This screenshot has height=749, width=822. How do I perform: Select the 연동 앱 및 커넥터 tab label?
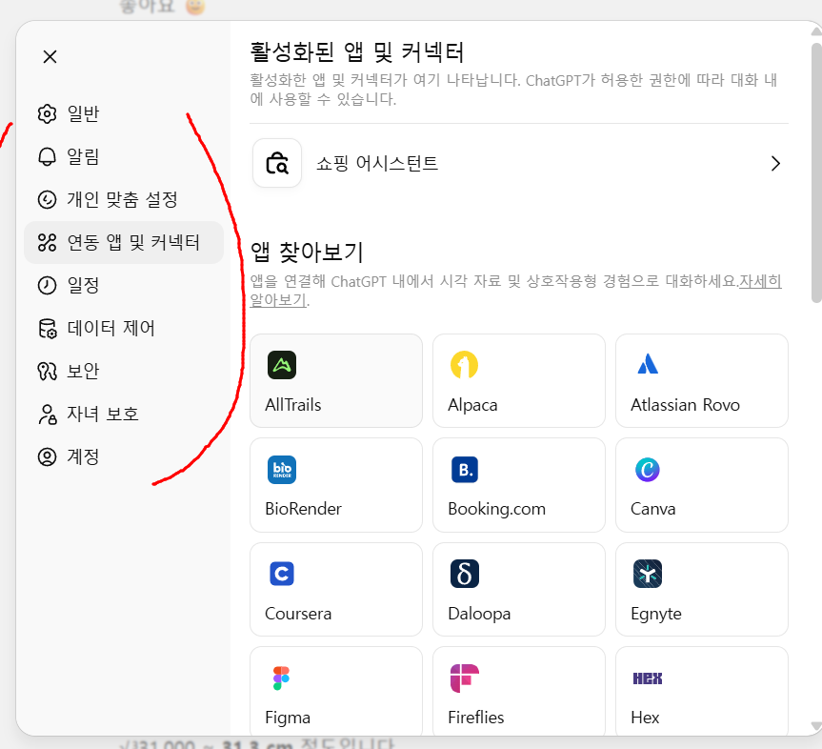coord(133,242)
